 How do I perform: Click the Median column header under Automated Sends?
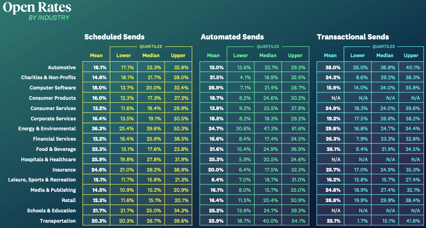268,55
